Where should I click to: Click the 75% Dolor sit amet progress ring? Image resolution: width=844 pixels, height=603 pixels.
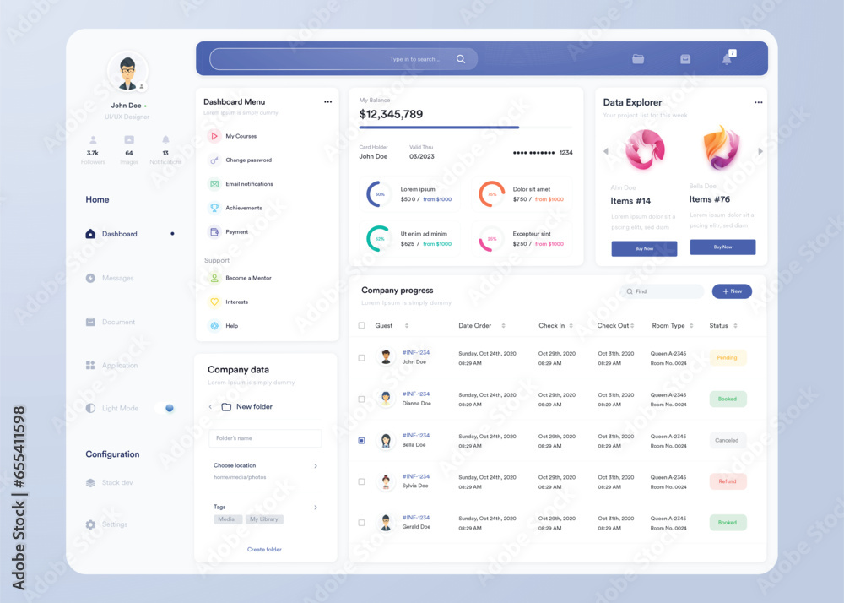(x=492, y=194)
